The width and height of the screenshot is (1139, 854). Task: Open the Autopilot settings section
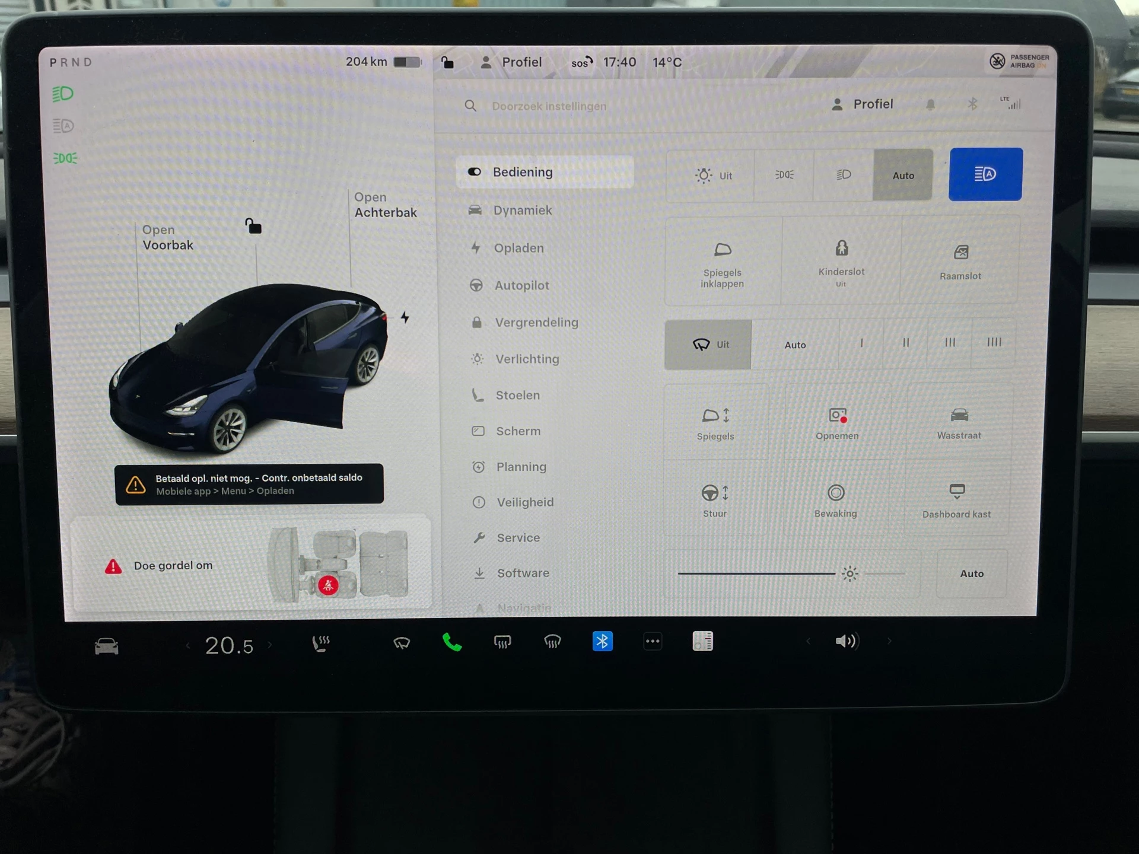522,285
